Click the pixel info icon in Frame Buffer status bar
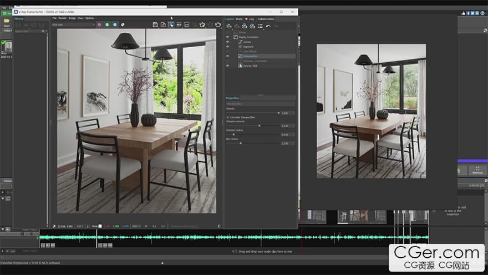 coord(54,226)
